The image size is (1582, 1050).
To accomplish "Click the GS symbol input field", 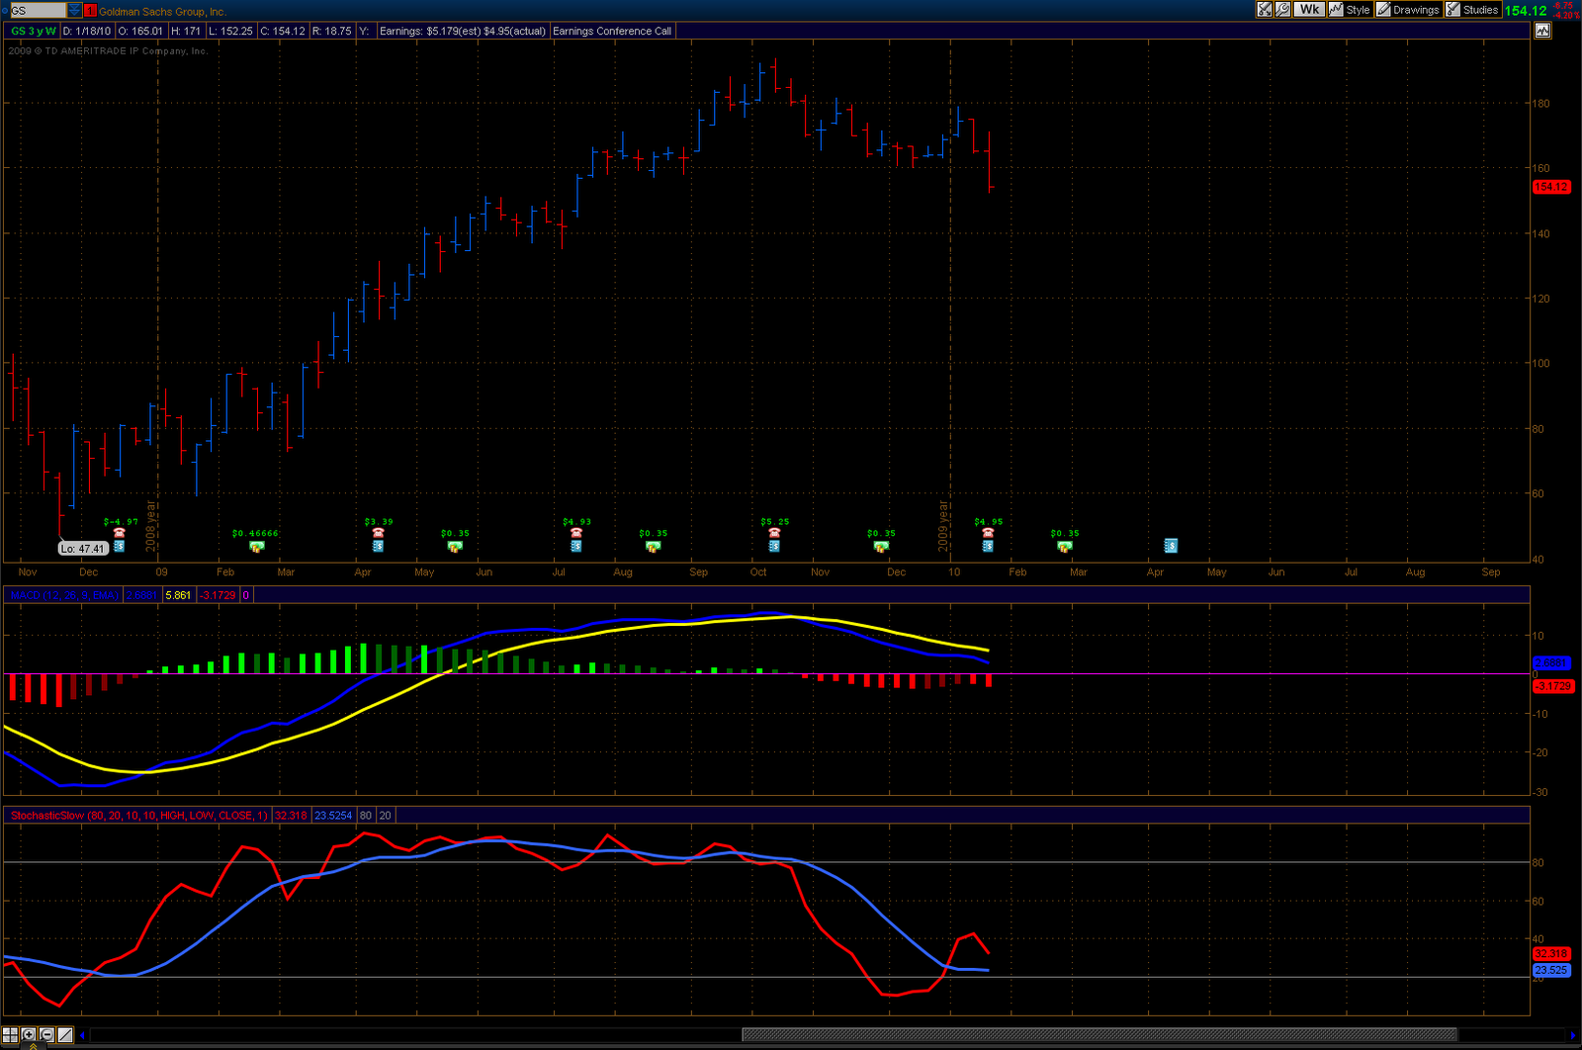I will (x=38, y=11).
